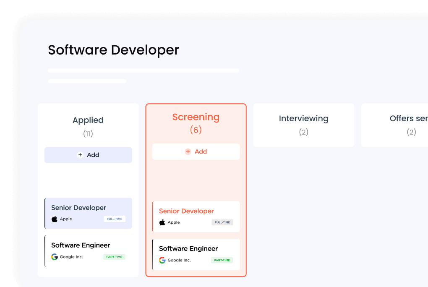Viewport: 428px width, 287px height.
Task: Click plus icon in Applied Add button
Action: point(80,155)
